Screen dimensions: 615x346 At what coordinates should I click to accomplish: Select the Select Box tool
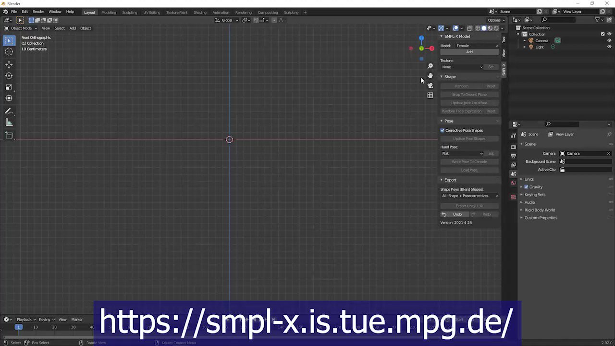(x=9, y=41)
